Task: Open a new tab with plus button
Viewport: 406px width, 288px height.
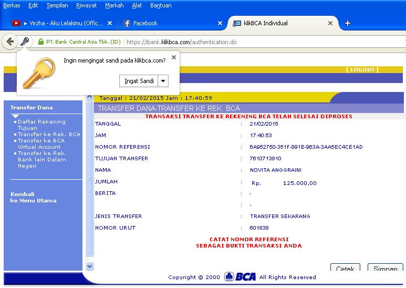Action: pos(348,23)
